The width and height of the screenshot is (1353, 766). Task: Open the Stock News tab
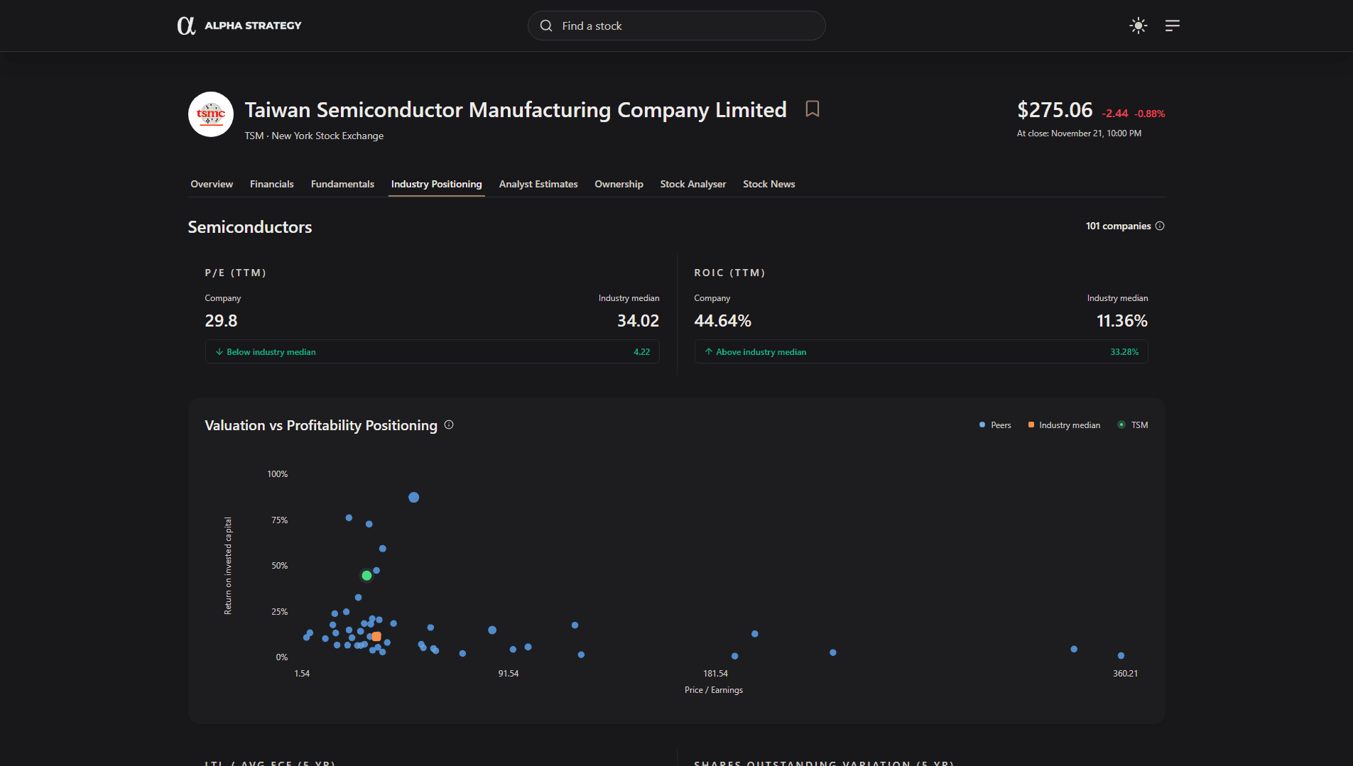coord(768,184)
